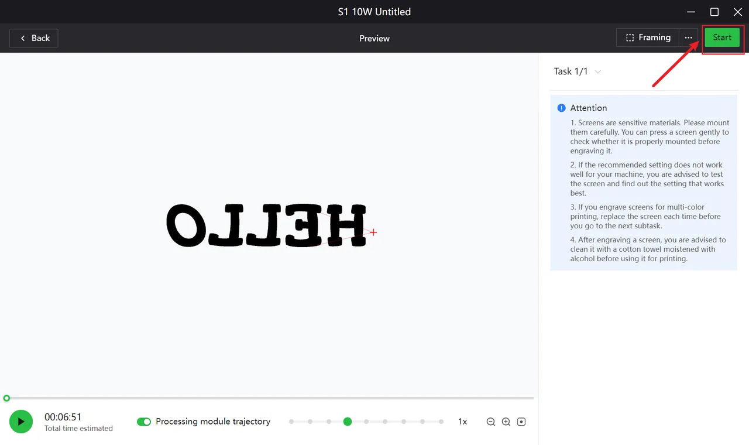
Task: Click the 00:06:51 estimated time
Action: pos(63,417)
